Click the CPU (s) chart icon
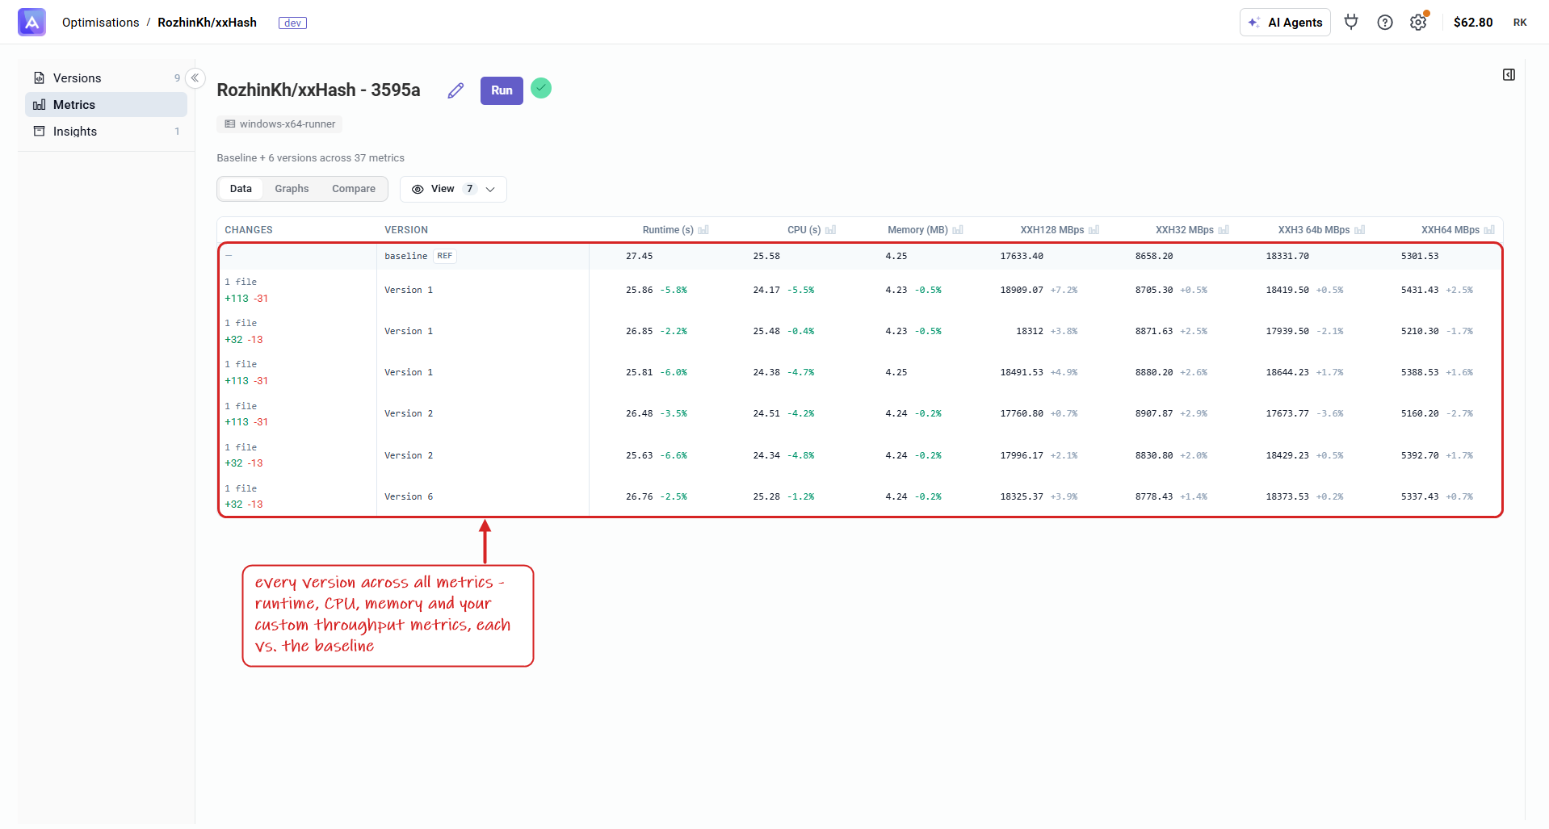This screenshot has height=829, width=1549. click(x=831, y=230)
